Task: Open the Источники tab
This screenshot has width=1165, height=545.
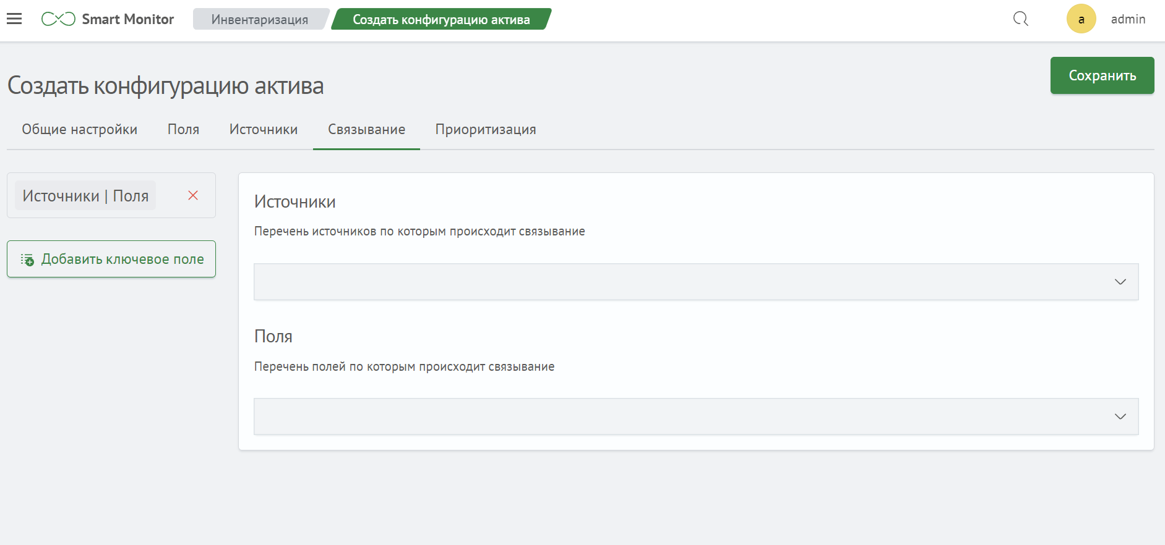Action: (264, 129)
